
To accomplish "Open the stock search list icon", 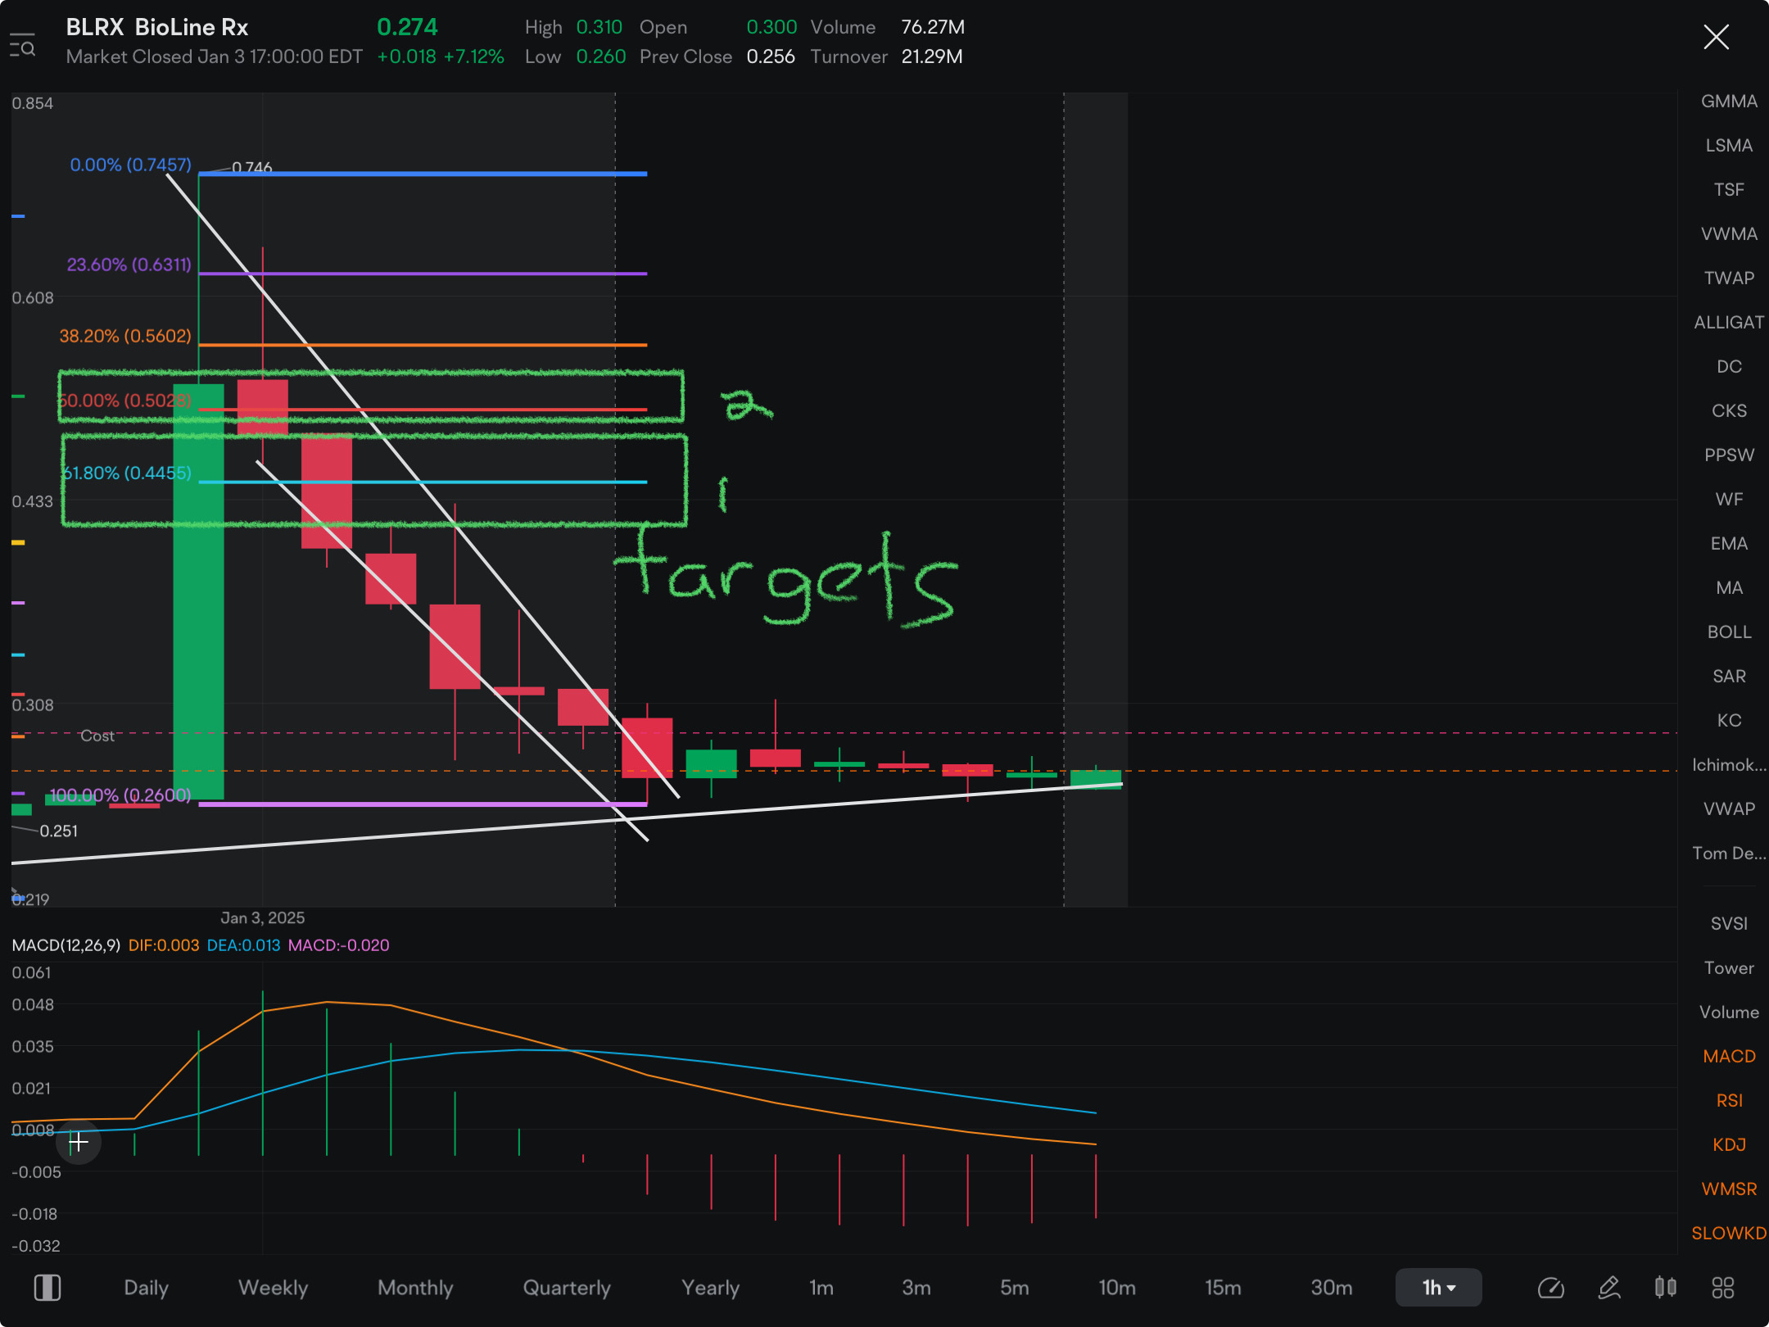I will pos(22,46).
